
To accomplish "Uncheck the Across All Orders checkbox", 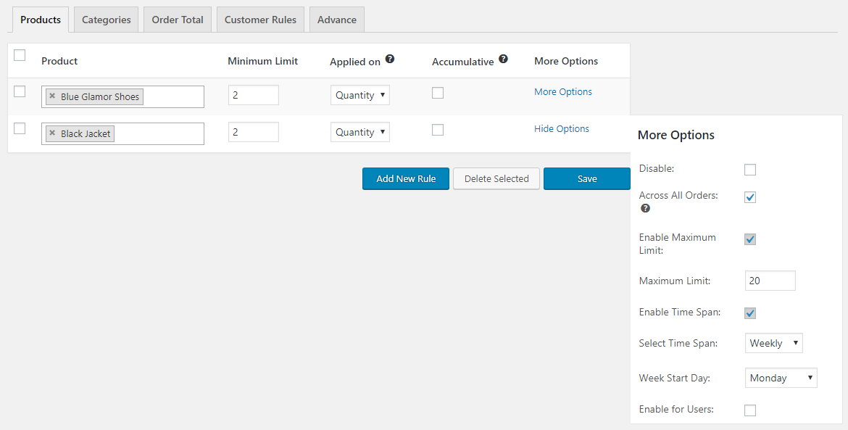I will 750,197.
